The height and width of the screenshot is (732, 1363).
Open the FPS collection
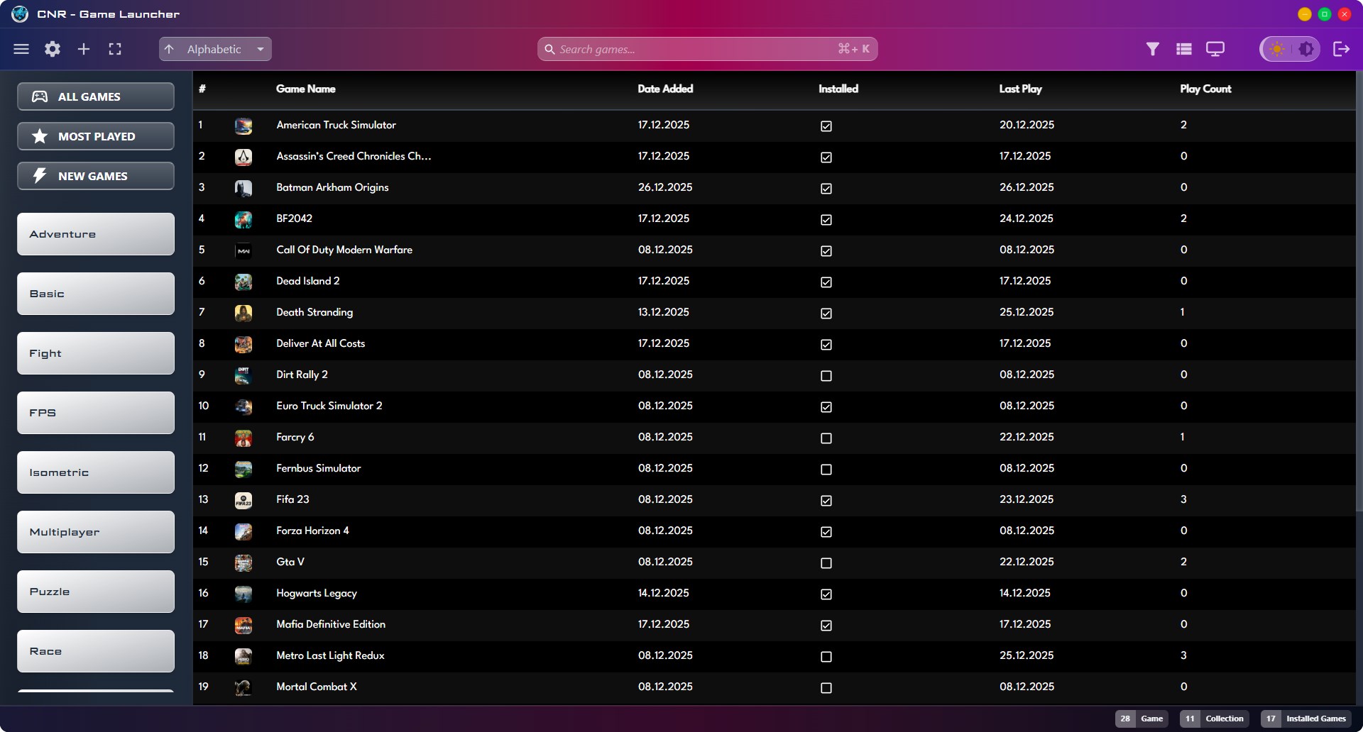[96, 413]
